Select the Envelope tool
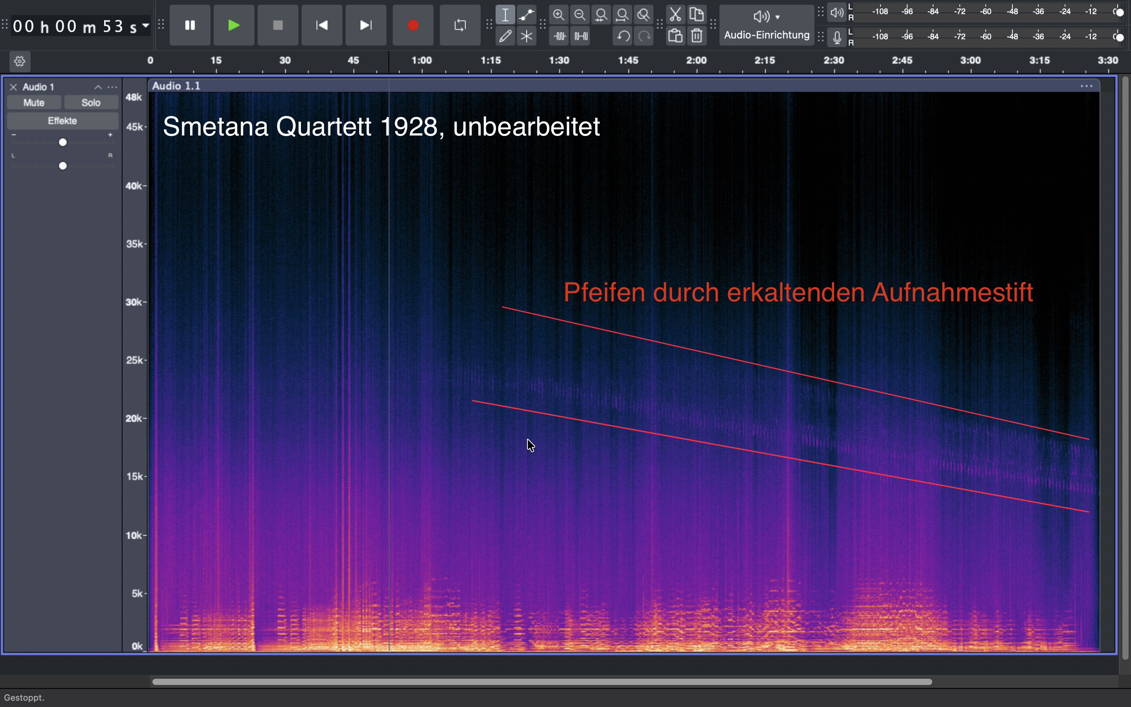This screenshot has height=707, width=1131. [527, 15]
